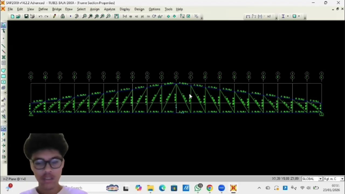The image size is (345, 194).
Task: Open the Analyze menu
Action: point(109,9)
